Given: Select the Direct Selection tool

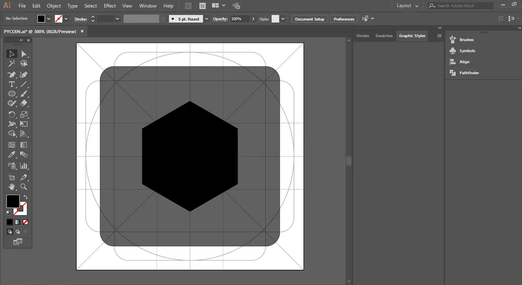Looking at the screenshot, I should tap(24, 54).
